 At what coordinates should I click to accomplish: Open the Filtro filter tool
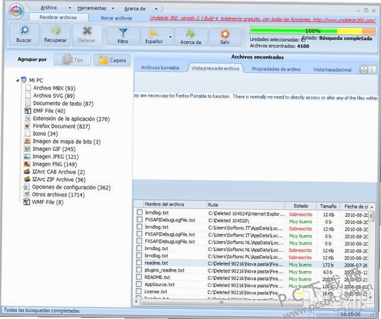(123, 36)
